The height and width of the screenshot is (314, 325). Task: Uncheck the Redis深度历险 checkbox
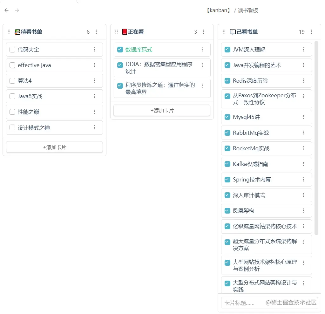[x=227, y=81]
